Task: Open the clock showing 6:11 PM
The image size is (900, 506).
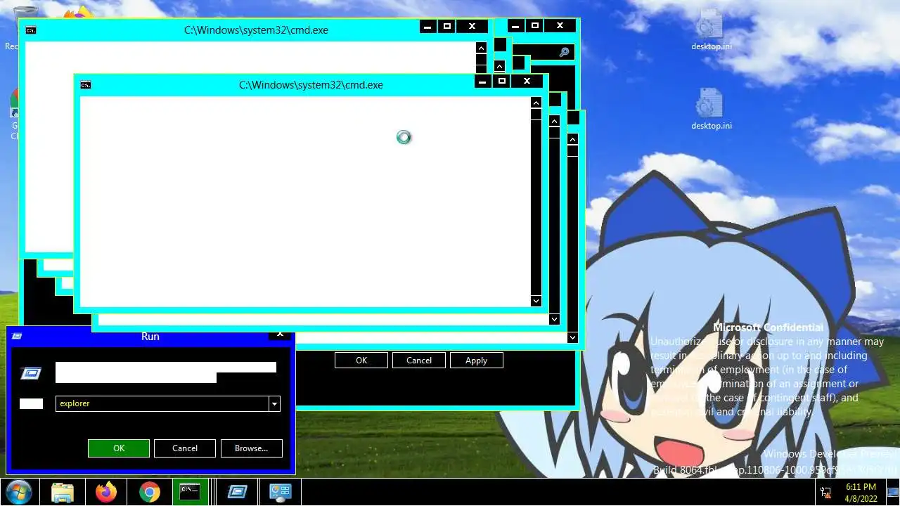Action: 861,493
